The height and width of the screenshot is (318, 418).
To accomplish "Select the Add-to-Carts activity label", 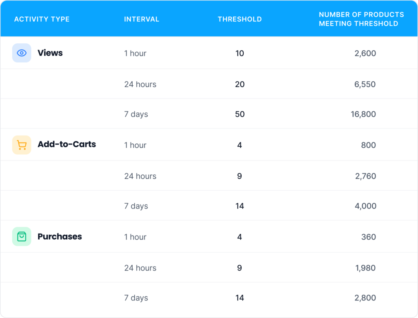I will tap(67, 145).
